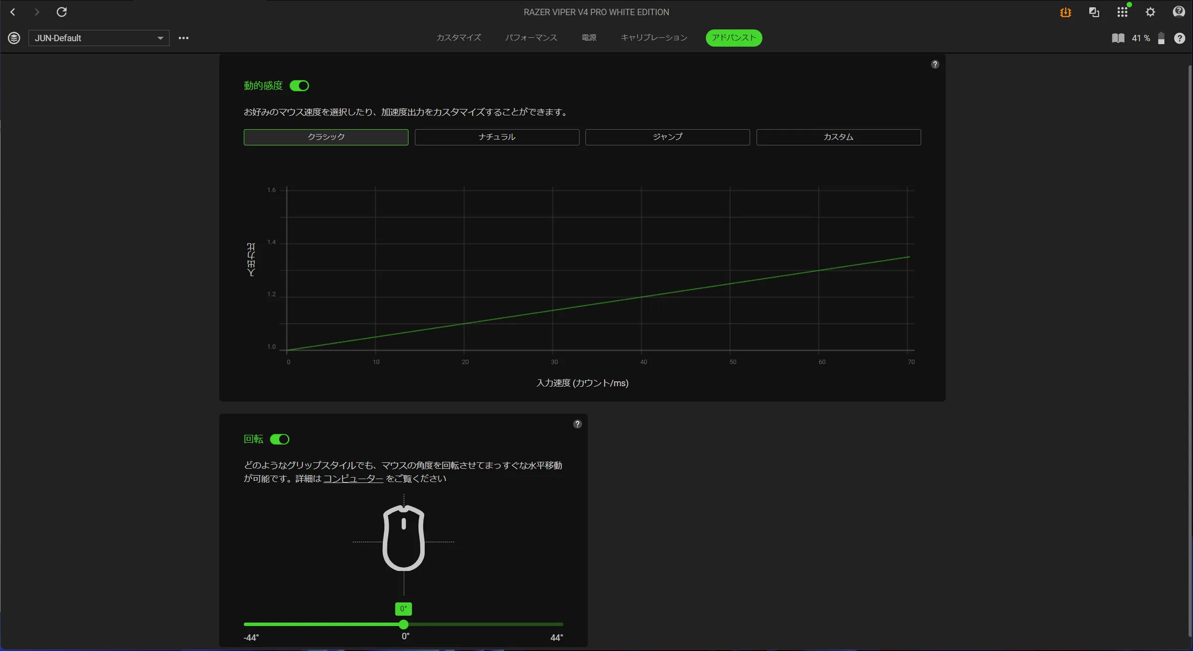Viewport: 1193px width, 651px height.
Task: Go back with the left arrow icon
Action: [x=13, y=12]
